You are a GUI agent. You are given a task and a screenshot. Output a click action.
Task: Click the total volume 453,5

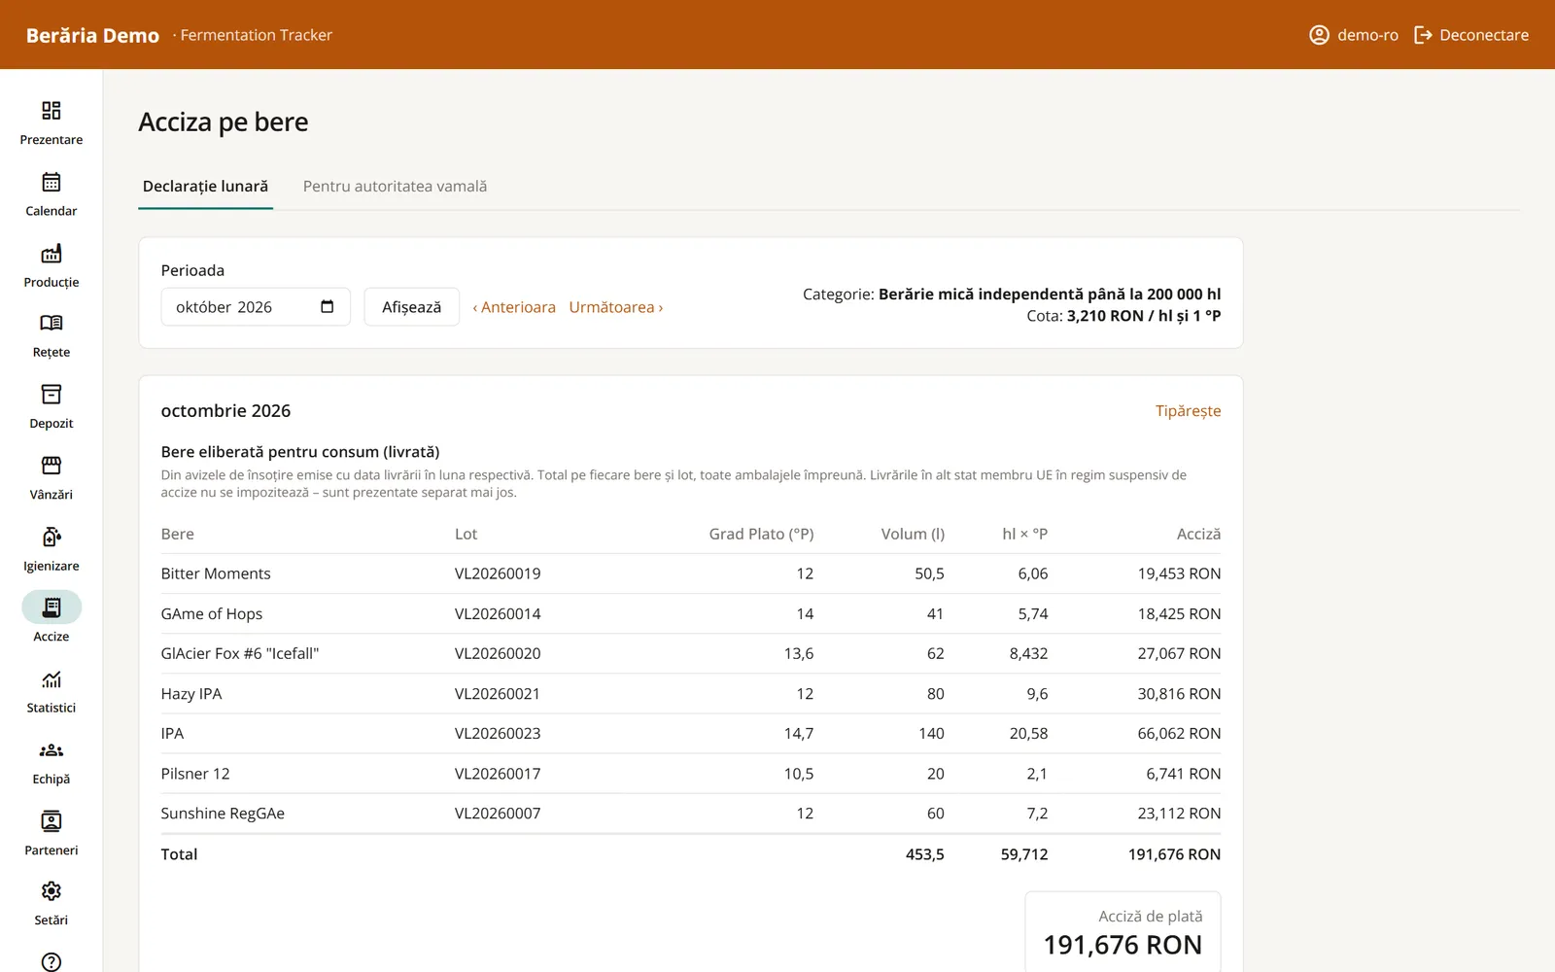tap(925, 854)
